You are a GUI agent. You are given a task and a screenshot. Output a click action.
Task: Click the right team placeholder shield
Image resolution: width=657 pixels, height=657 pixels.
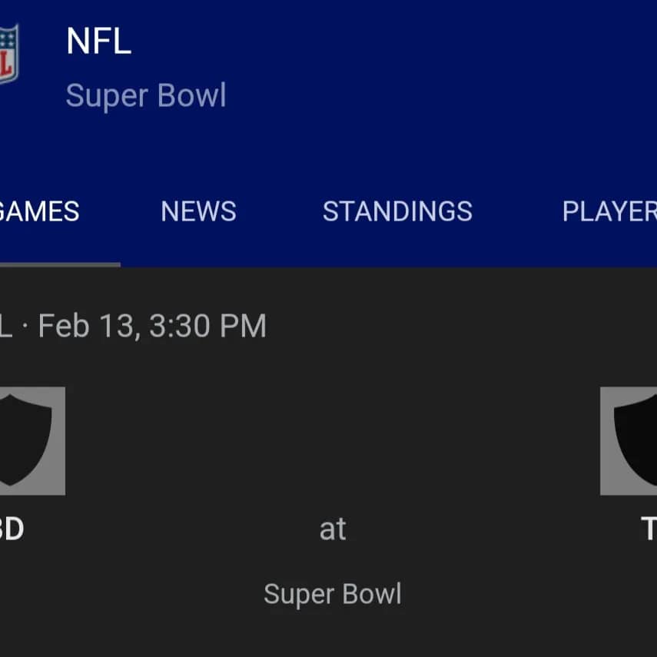coord(630,440)
